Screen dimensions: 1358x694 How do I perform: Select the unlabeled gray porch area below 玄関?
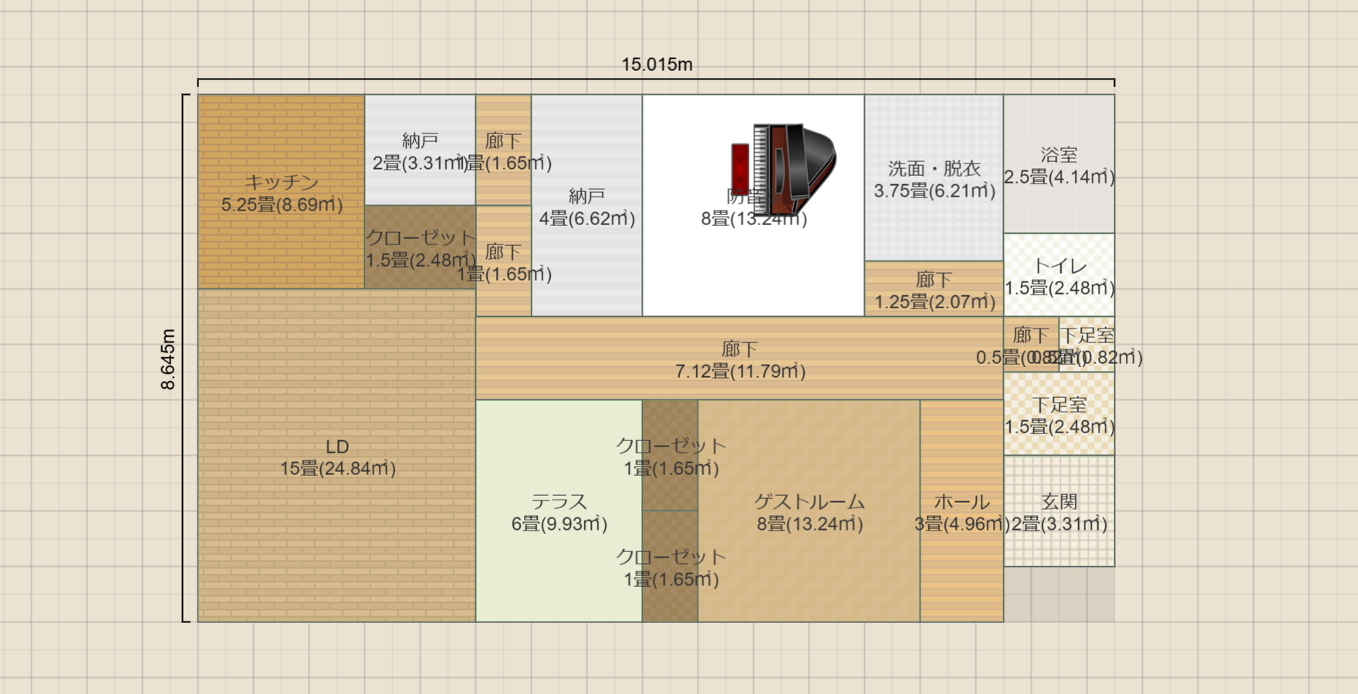click(x=1059, y=595)
